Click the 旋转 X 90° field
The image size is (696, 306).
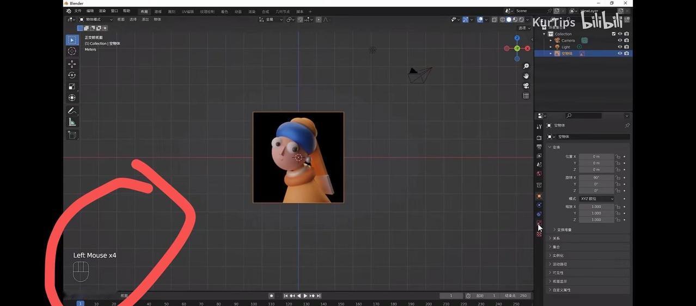click(596, 178)
